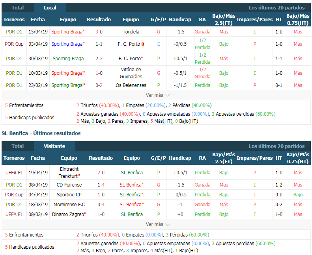Click the 0-2 result against Os Belenenses
Viewport: 312px width, 255px height.
[99, 85]
